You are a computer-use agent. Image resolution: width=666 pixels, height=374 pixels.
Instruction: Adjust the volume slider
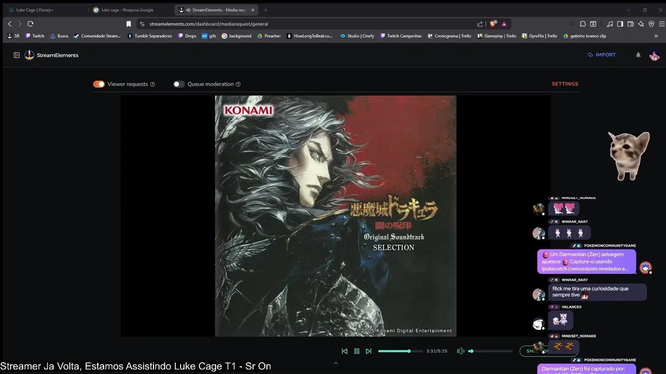point(490,351)
